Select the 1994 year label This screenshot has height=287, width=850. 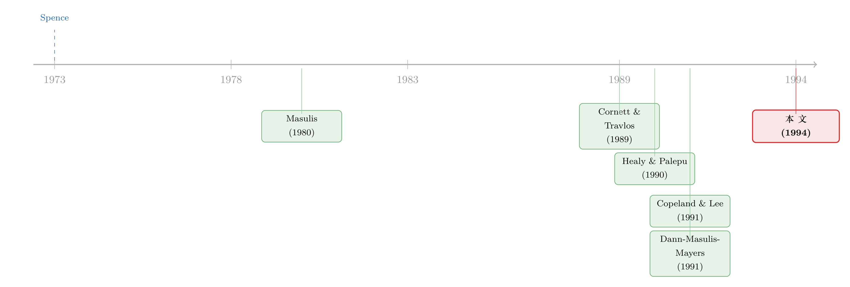[x=796, y=80]
